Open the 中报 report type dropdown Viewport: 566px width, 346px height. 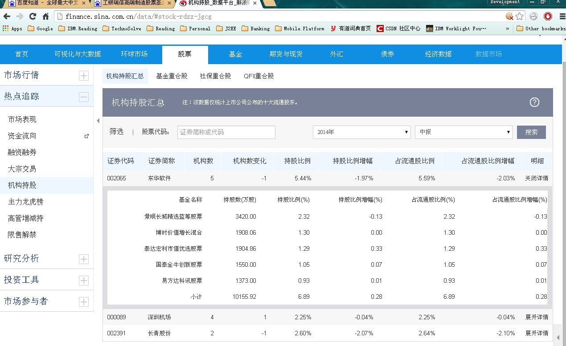click(x=463, y=132)
